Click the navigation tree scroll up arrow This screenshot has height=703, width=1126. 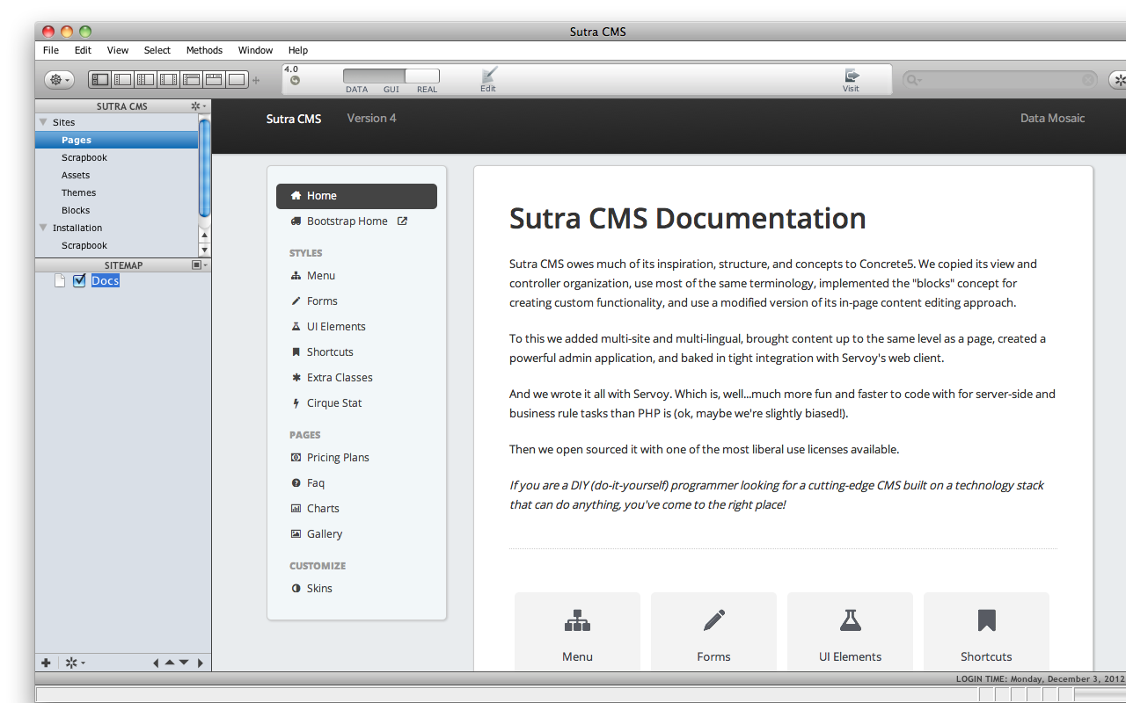(x=205, y=236)
